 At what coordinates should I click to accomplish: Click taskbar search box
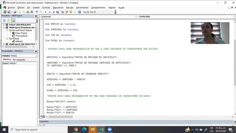(x=38, y=130)
